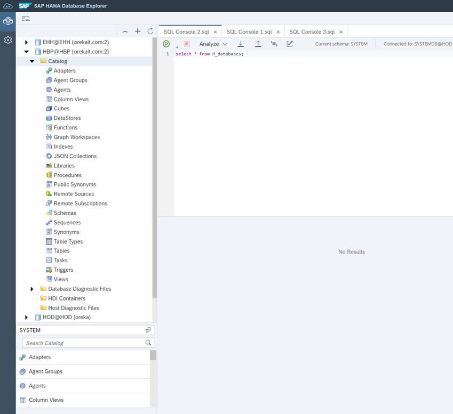Open the settings gear in left sidebar
Viewport: 453px width, 414px height.
pos(8,40)
